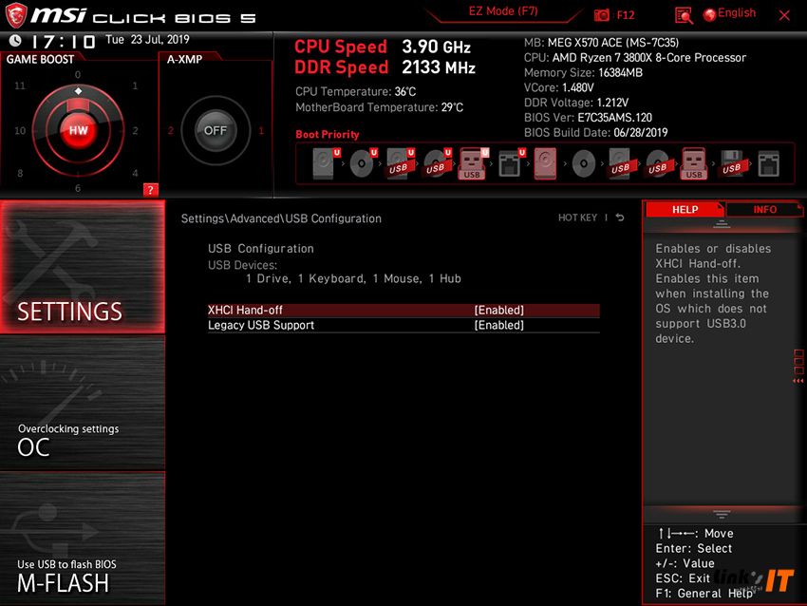The image size is (807, 606).
Task: Select the legacy USB key boot icon
Action: click(x=694, y=163)
